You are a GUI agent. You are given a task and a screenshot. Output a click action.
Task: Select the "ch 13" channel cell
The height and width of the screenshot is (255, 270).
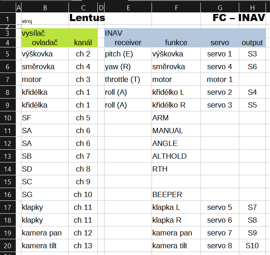(x=83, y=246)
